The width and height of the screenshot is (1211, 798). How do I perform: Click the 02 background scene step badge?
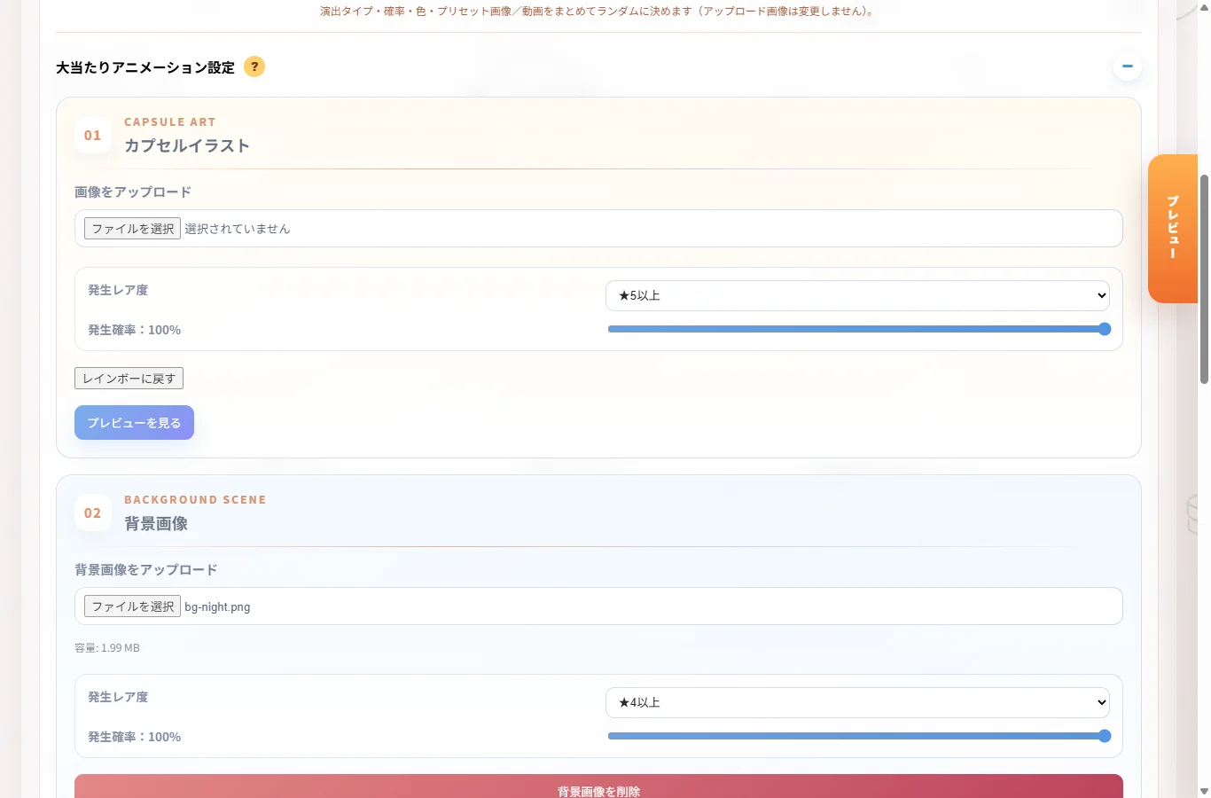click(x=93, y=513)
